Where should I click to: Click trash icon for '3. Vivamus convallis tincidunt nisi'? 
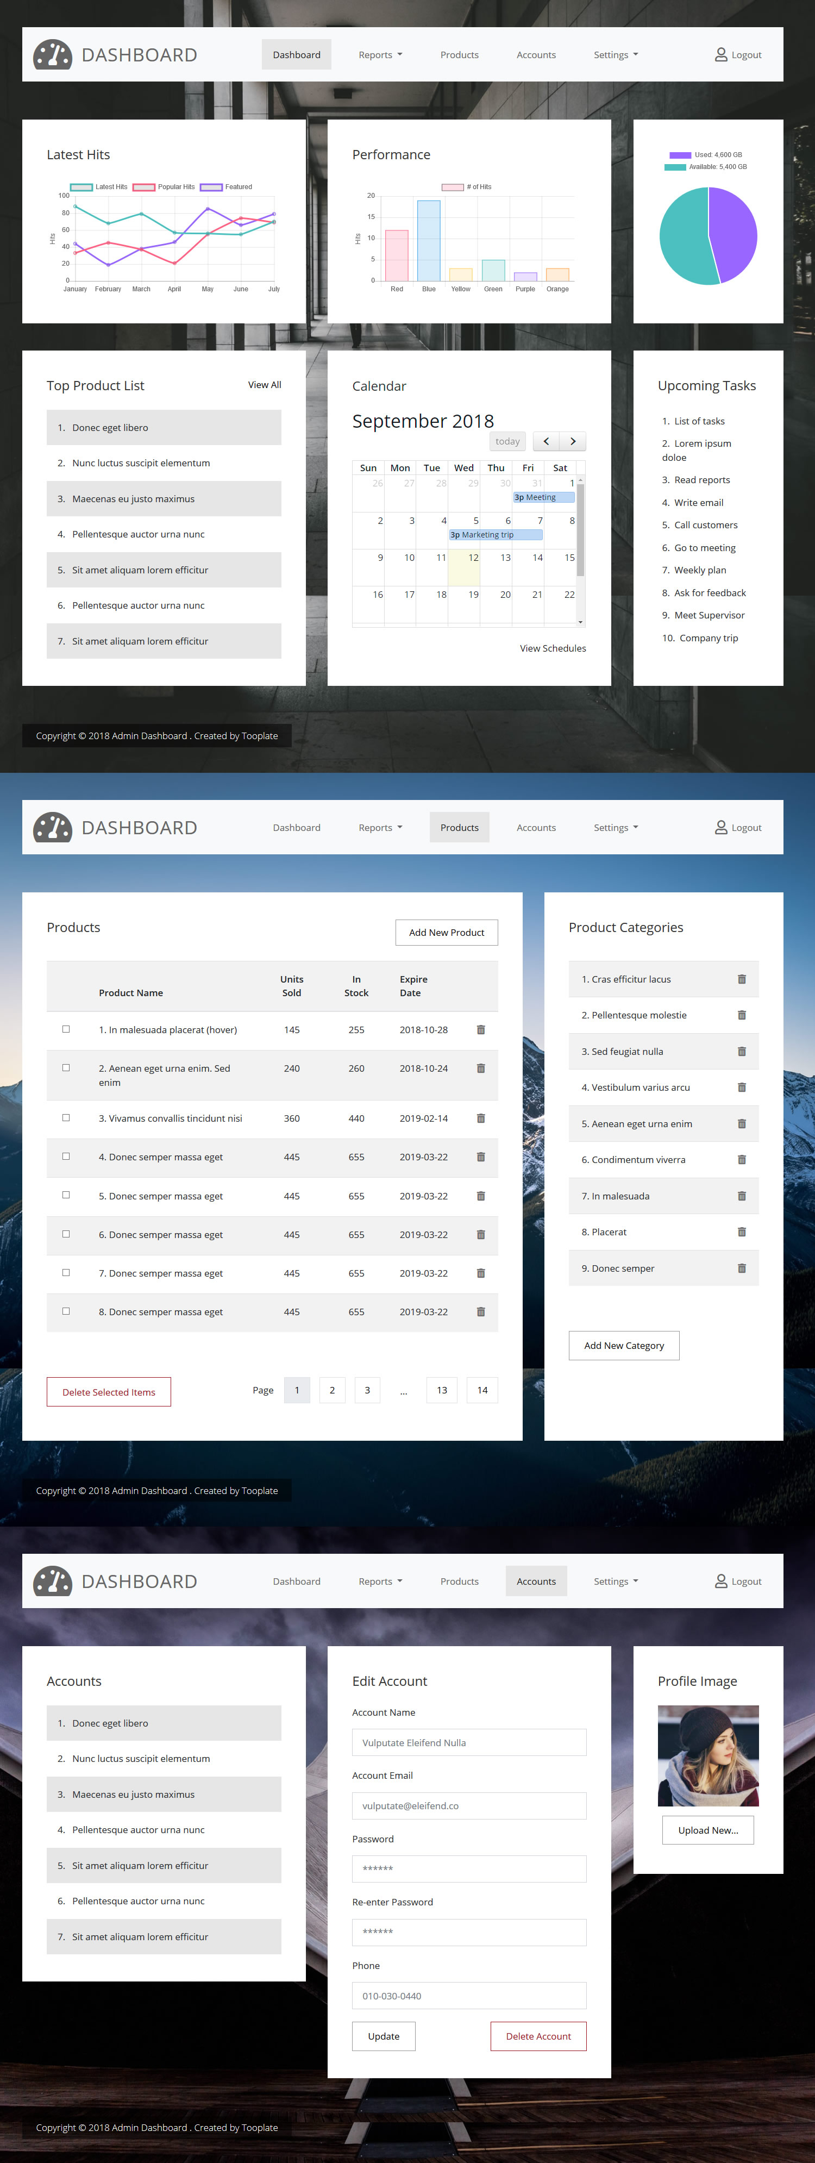point(481,1117)
